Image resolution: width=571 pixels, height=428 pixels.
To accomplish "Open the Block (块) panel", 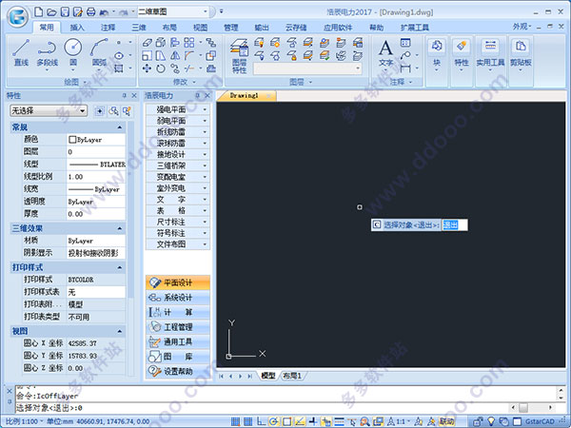I will 437,54.
